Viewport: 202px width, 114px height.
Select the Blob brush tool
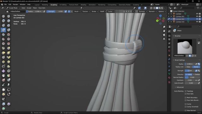(9, 30)
